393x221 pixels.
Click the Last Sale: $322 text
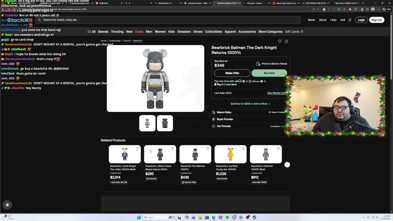pos(223,93)
